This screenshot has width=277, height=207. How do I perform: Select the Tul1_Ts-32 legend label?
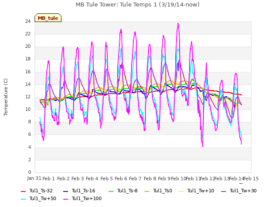click(41, 191)
